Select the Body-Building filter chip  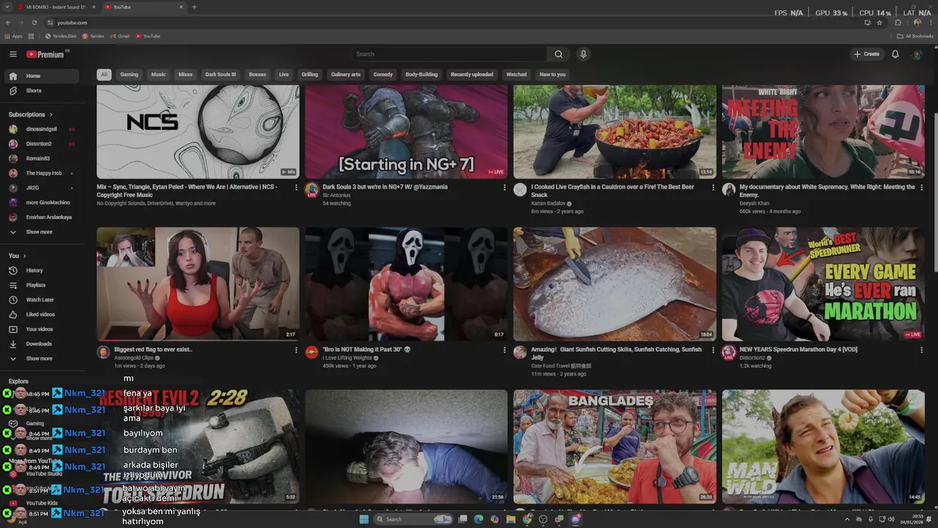421,75
